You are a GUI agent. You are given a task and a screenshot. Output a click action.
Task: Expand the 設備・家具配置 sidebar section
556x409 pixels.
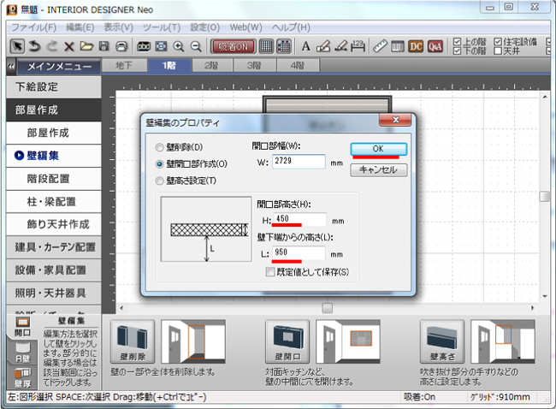point(51,270)
